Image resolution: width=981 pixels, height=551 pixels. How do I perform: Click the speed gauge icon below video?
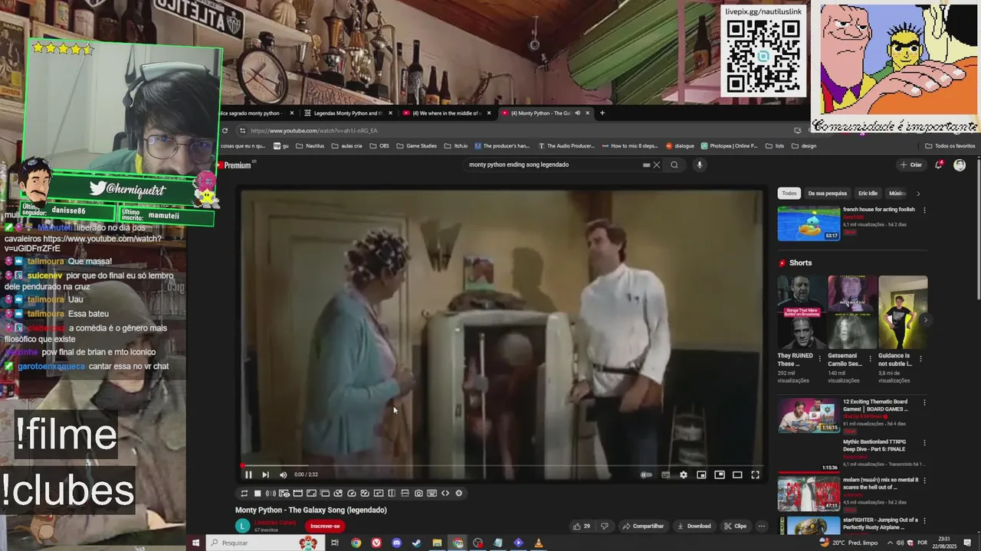coord(351,494)
